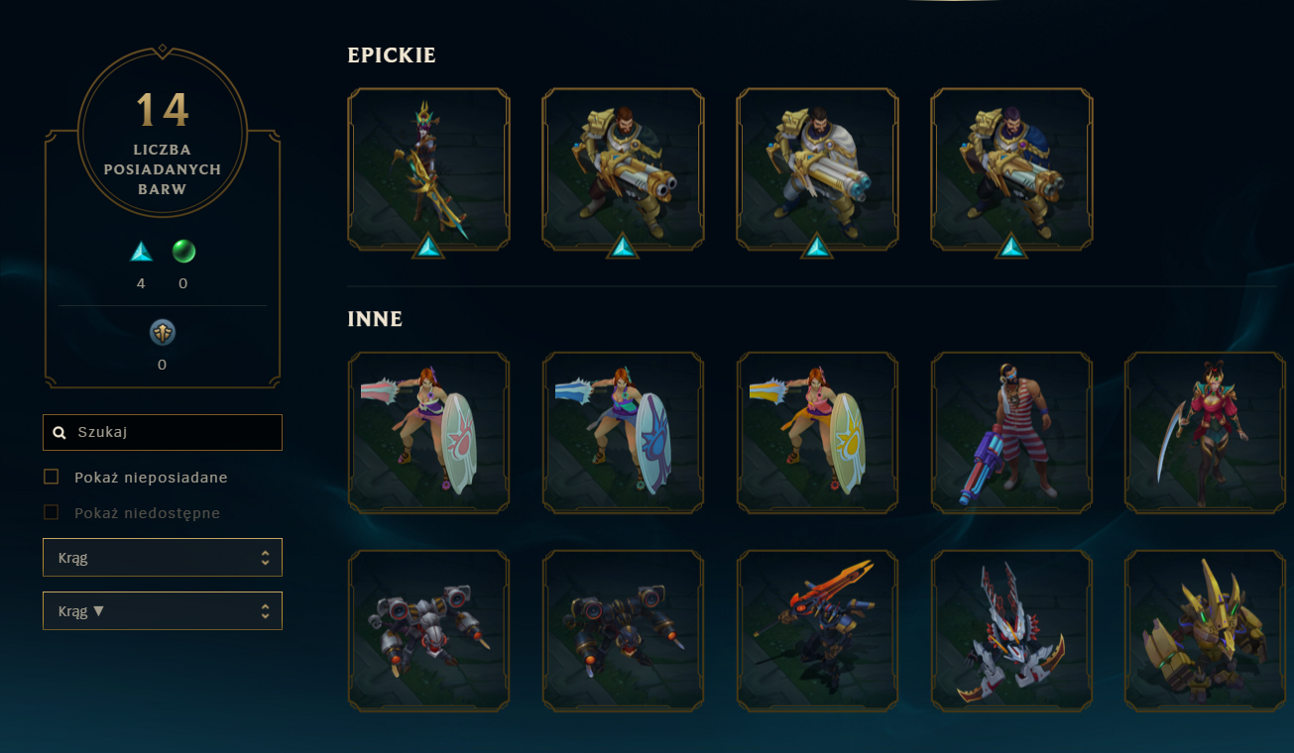The image size is (1294, 753).
Task: Enable the Pokaż nieposiadane checkbox
Action: [x=52, y=477]
